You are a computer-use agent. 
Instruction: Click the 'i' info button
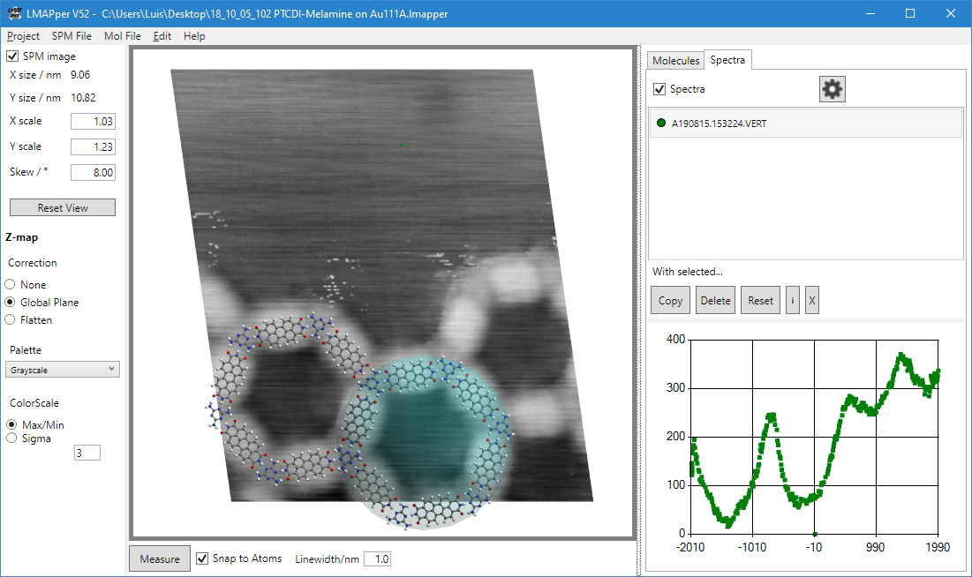[792, 300]
